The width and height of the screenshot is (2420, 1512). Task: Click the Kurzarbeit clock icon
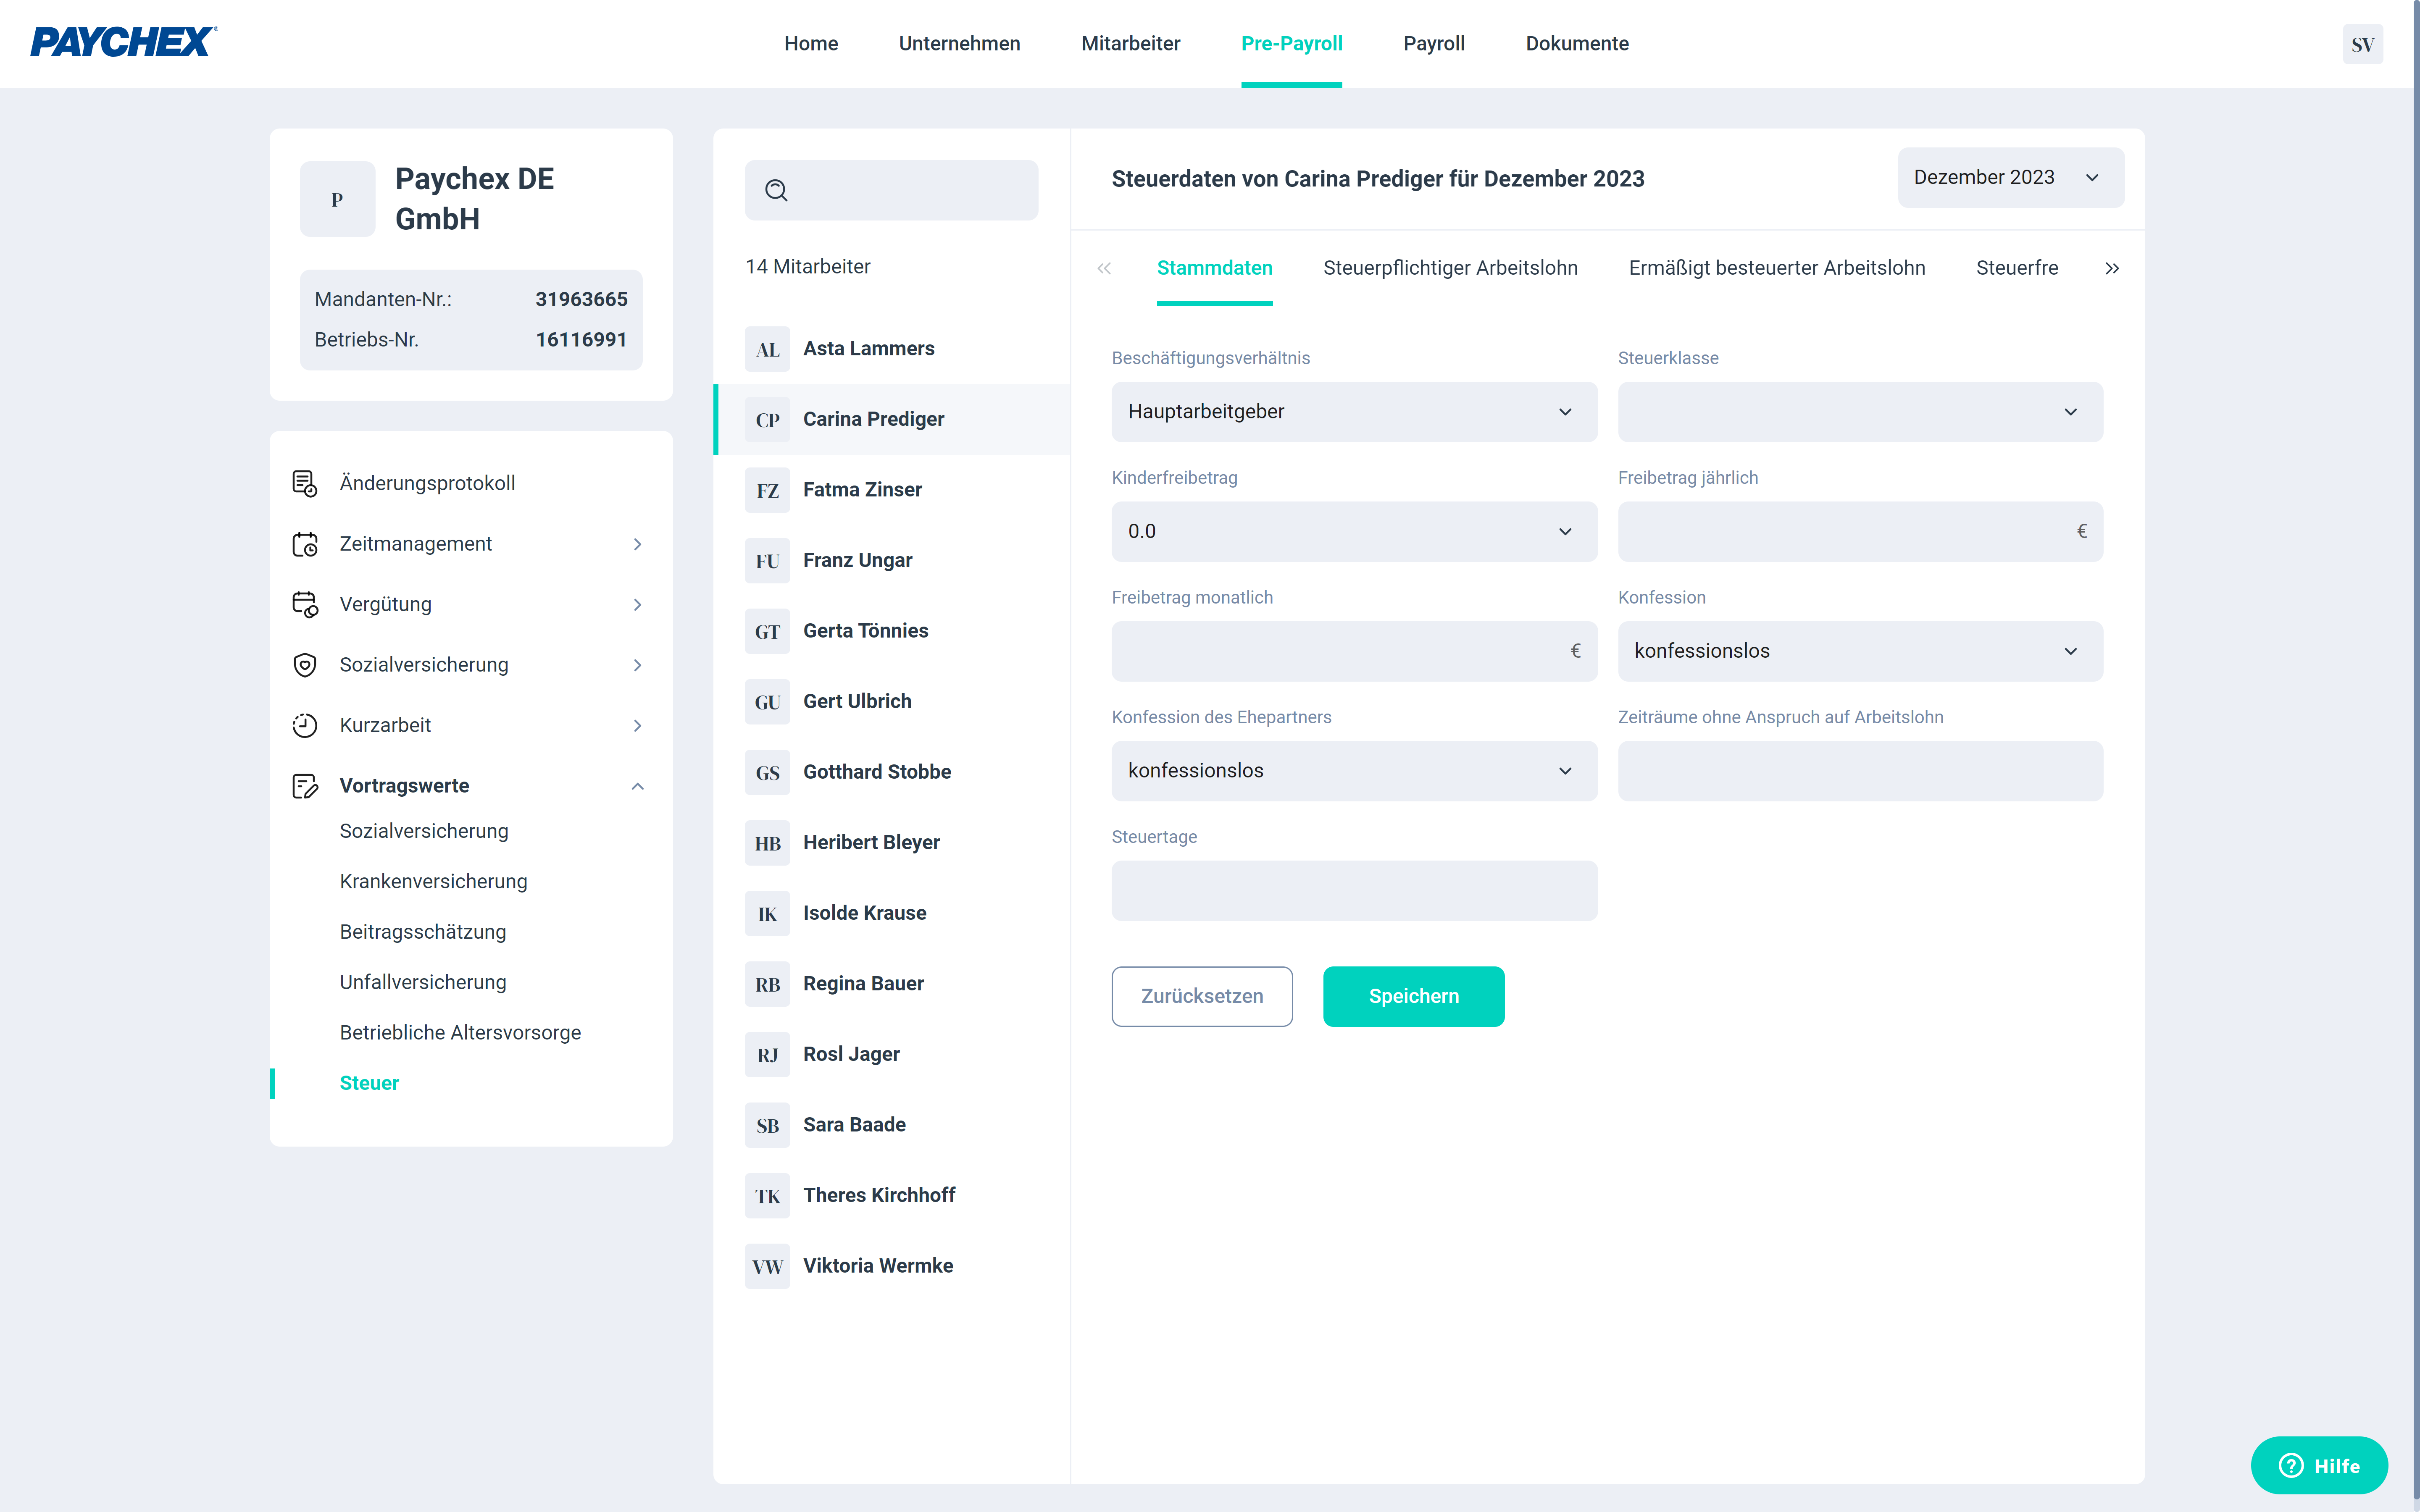(305, 725)
